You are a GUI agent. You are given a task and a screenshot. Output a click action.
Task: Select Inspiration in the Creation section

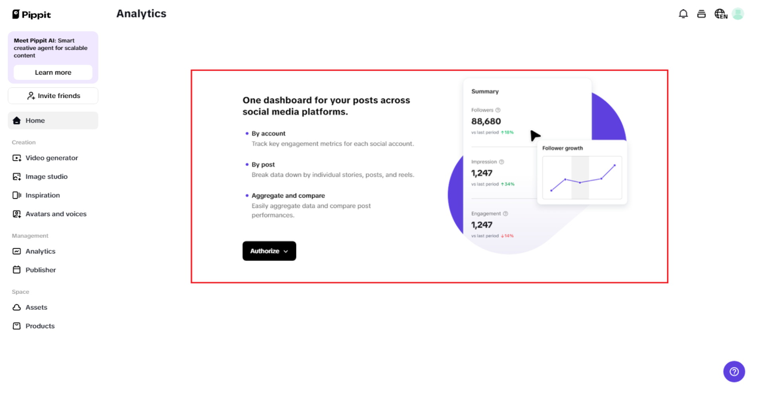tap(43, 195)
